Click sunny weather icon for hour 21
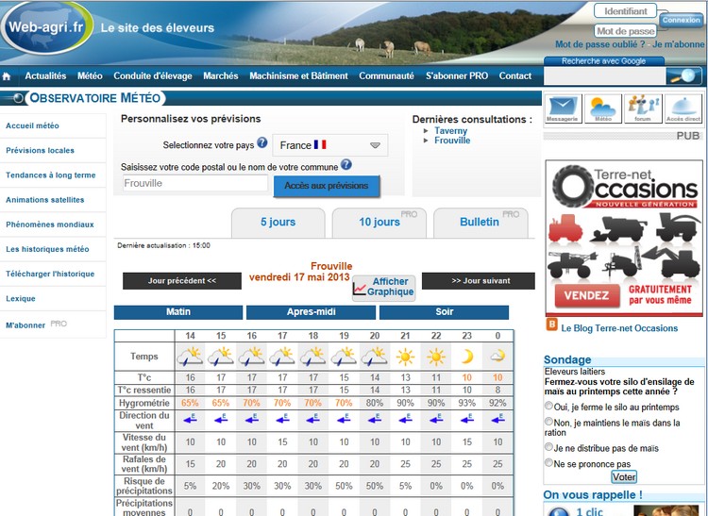708x516 pixels. 405,357
